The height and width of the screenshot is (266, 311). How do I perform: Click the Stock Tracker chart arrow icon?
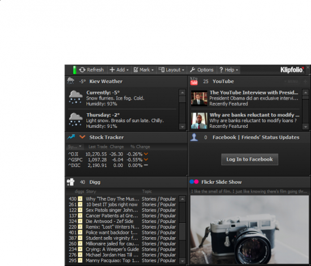(71, 137)
